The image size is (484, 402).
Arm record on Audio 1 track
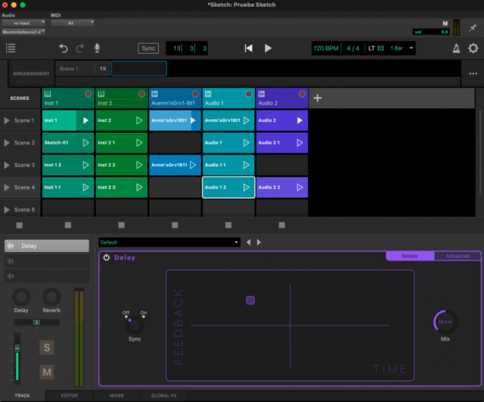click(x=248, y=94)
